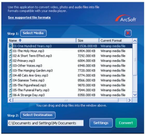Click the vertical scrollbar down arrow

135,95
